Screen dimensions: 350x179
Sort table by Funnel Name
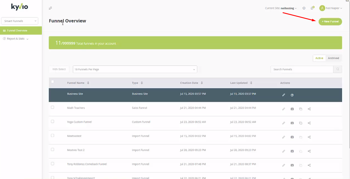tap(78, 83)
